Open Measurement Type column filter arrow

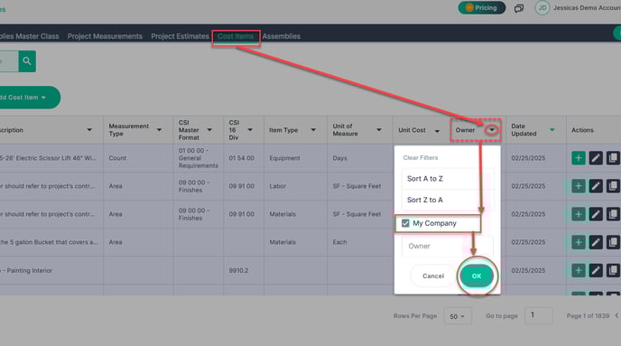click(159, 130)
